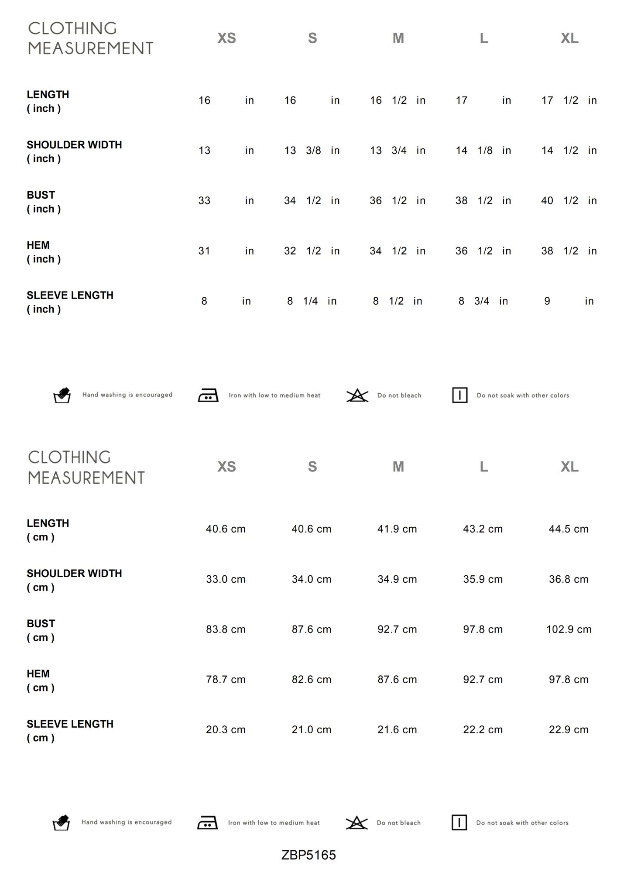Select the M size header in the inch chart
Image resolution: width=617 pixels, height=873 pixels.
[x=398, y=38]
